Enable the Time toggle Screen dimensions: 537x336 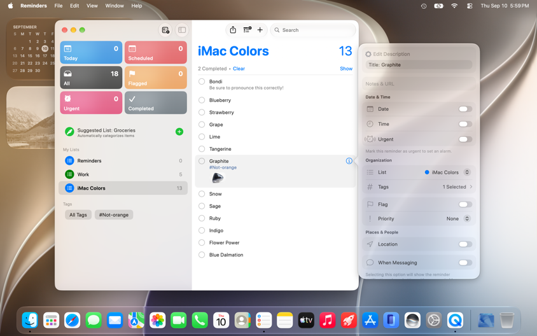tap(465, 124)
